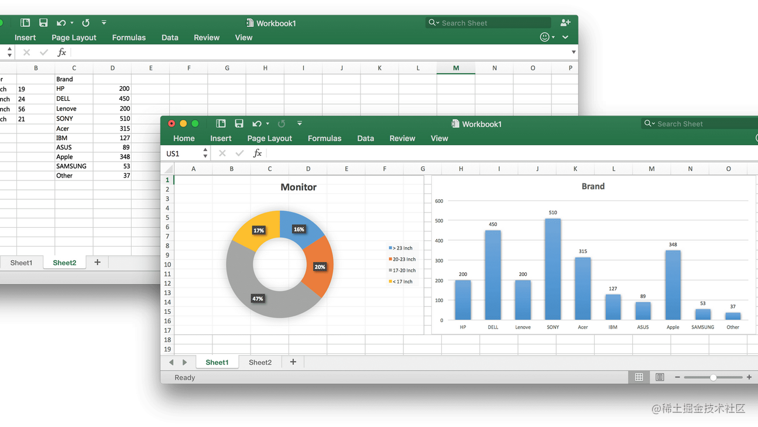Open Page Layout tab in back window
The height and width of the screenshot is (427, 758).
coord(74,37)
